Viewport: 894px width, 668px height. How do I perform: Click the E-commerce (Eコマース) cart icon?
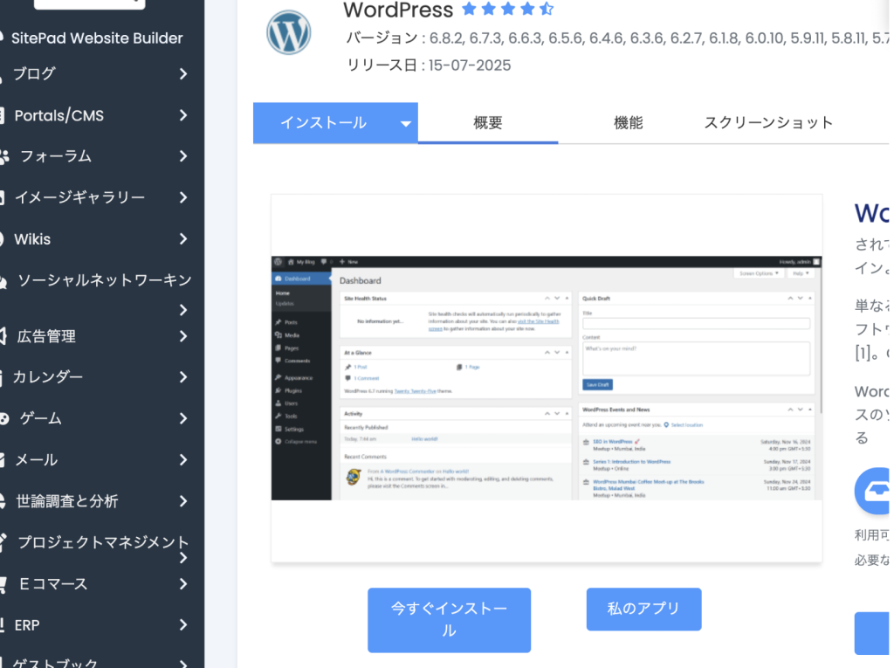pyautogui.click(x=4, y=584)
